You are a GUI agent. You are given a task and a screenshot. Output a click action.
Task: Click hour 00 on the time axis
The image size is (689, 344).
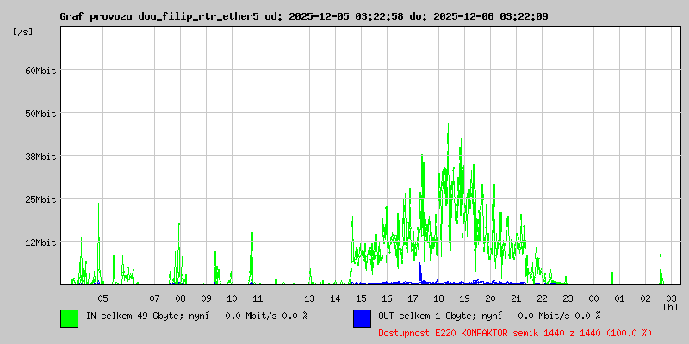(593, 298)
